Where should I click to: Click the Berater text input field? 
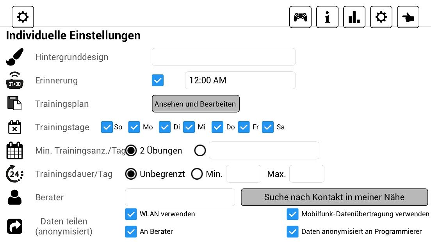coord(180,197)
